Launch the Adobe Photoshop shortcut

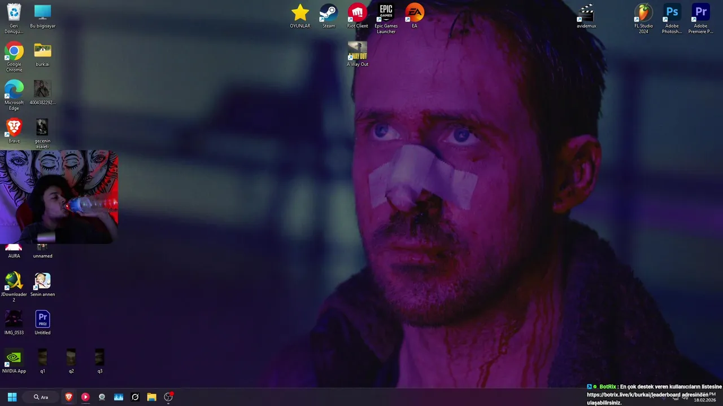tap(672, 19)
